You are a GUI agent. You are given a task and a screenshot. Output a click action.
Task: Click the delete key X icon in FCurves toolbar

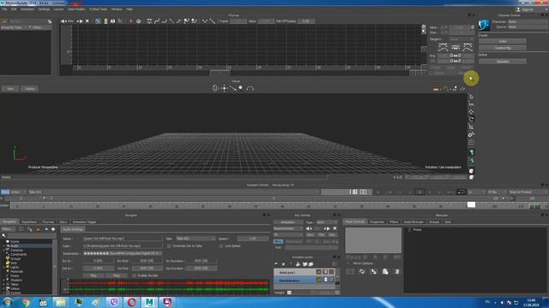[87, 21]
